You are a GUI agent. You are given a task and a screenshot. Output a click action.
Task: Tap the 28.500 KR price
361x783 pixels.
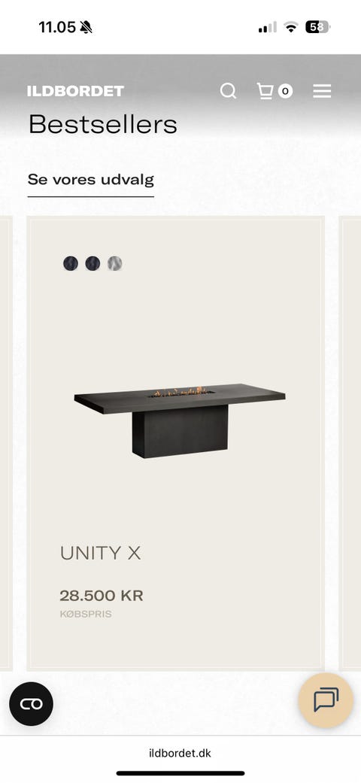click(x=102, y=596)
